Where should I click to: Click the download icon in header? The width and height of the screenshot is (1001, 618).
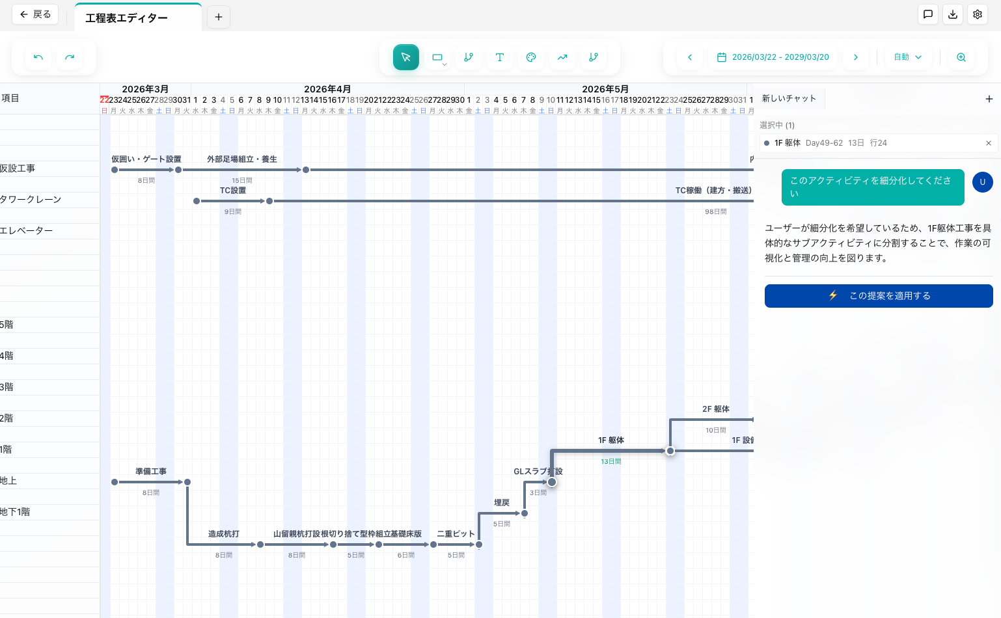953,14
